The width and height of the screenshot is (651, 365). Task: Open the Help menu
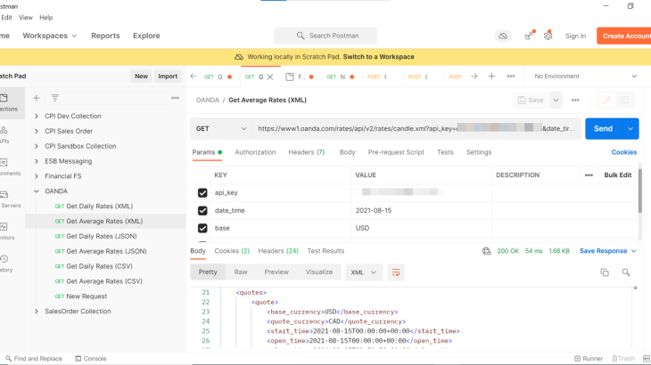pos(45,18)
